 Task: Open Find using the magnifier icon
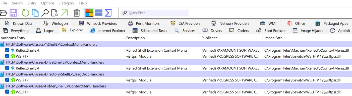(45, 13)
